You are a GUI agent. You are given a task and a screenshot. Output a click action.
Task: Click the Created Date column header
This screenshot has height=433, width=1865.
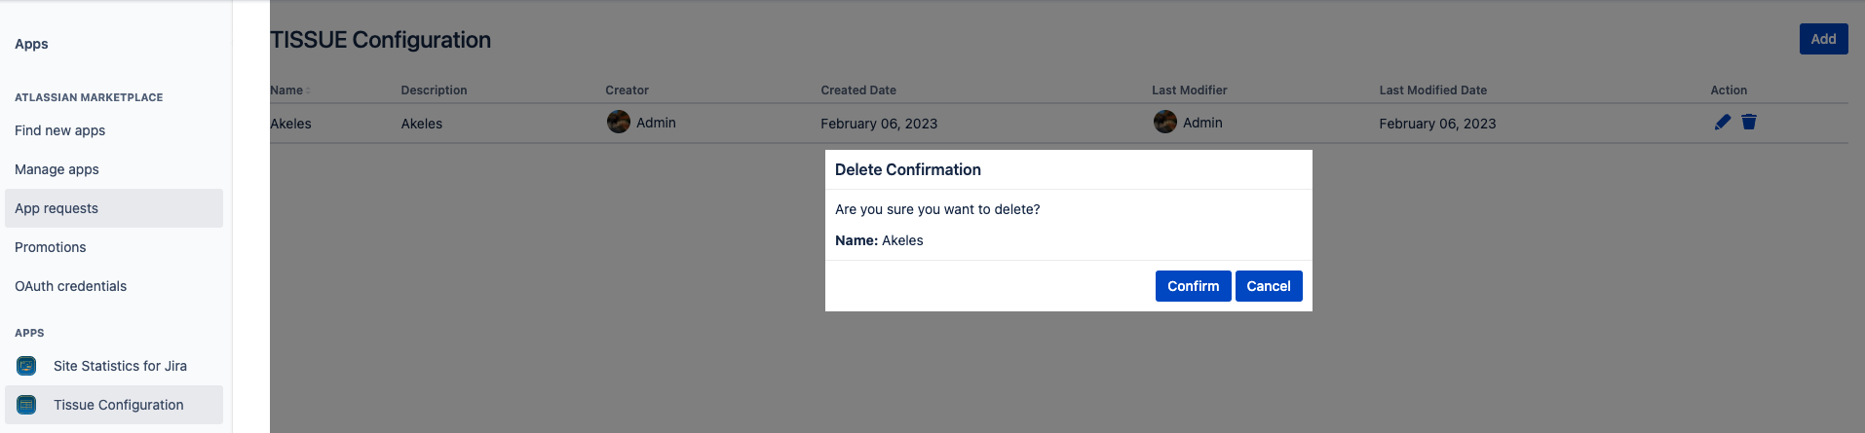tap(858, 90)
